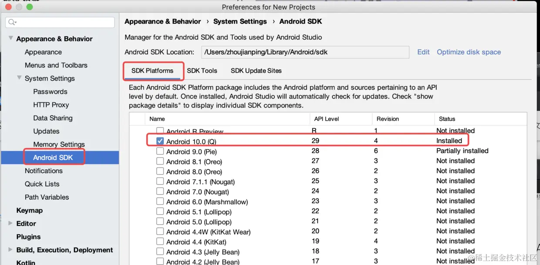Image resolution: width=540 pixels, height=265 pixels.
Task: Click API level 19 cell
Action: pyautogui.click(x=315, y=241)
